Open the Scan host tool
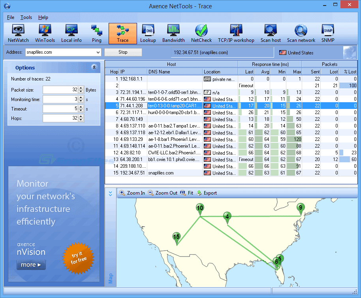This screenshot has height=298, width=361. point(271,34)
